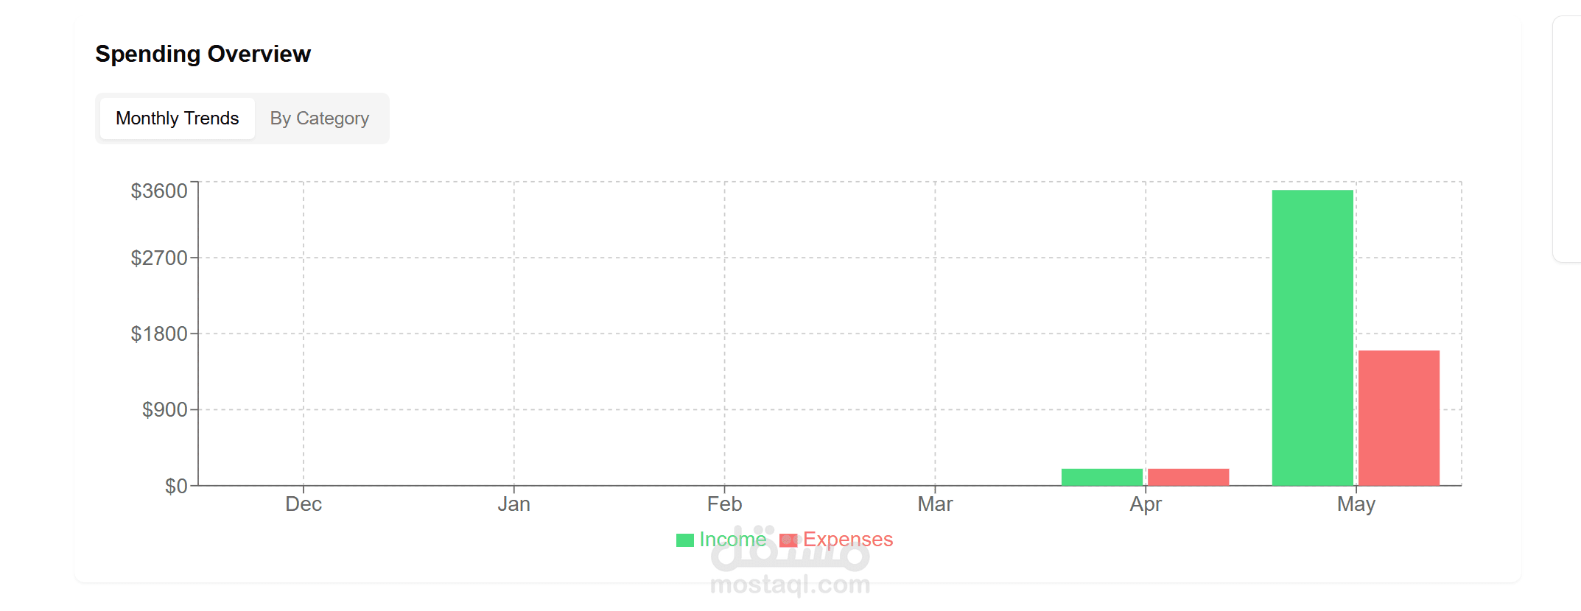Viewport: 1581px width, 611px height.
Task: Click the Feb label on x-axis
Action: tap(724, 504)
